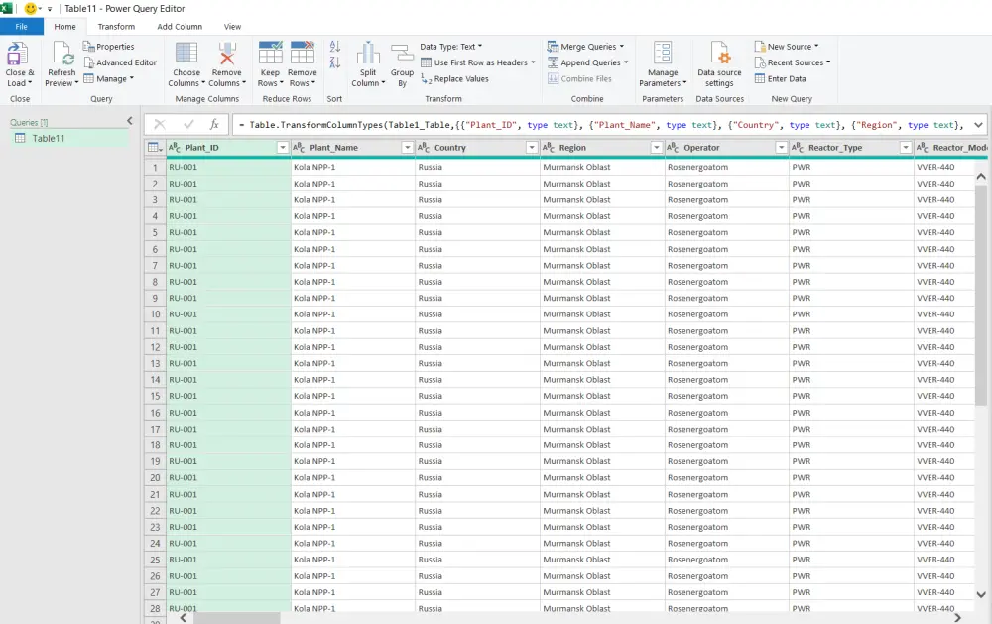
Task: Click the vertical scrollbar thumb
Action: tap(981, 295)
